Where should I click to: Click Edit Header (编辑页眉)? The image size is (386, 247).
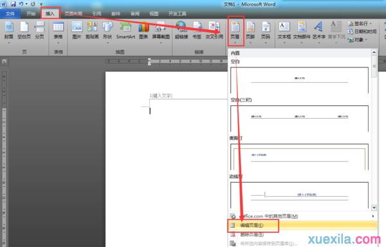point(302,225)
